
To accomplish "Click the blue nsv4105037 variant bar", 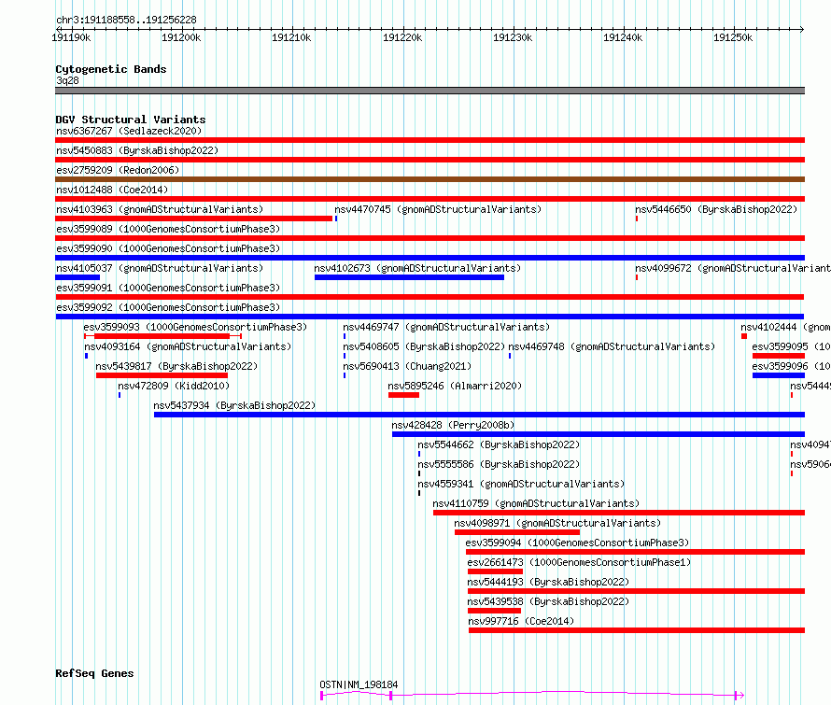I will pyautogui.click(x=77, y=277).
